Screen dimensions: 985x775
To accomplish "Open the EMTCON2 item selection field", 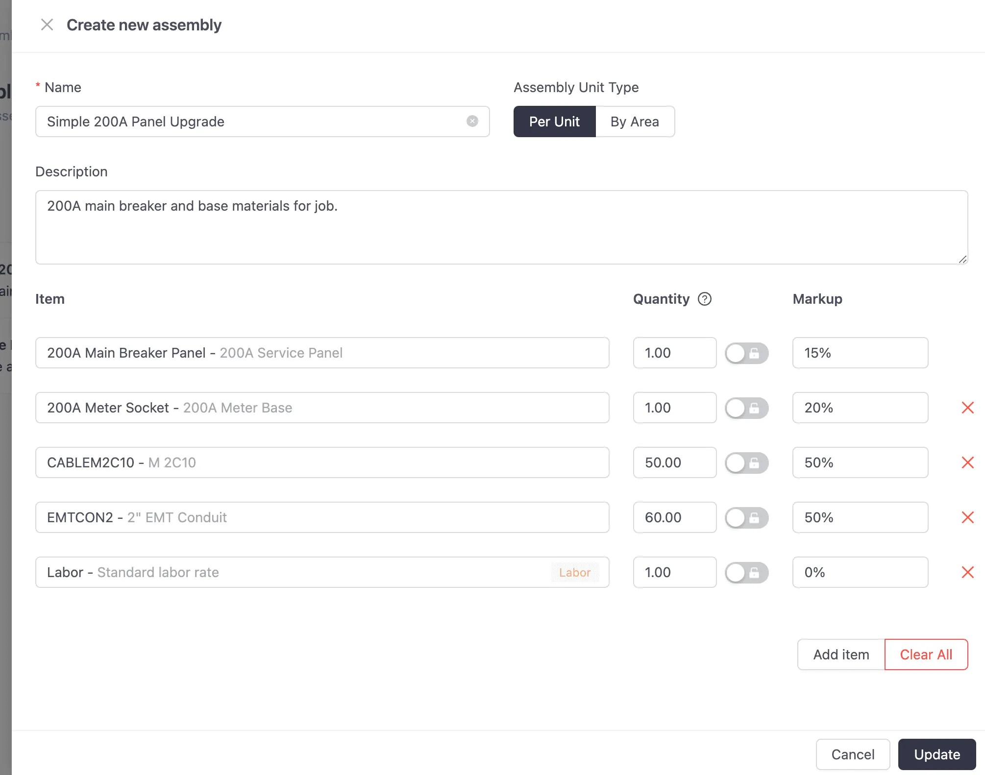I will 322,517.
